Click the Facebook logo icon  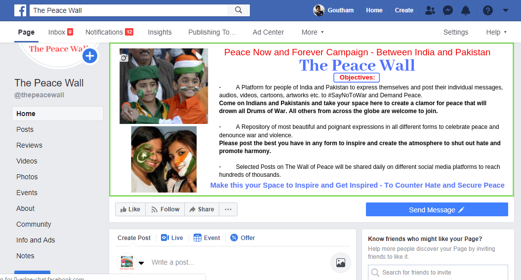tap(20, 10)
